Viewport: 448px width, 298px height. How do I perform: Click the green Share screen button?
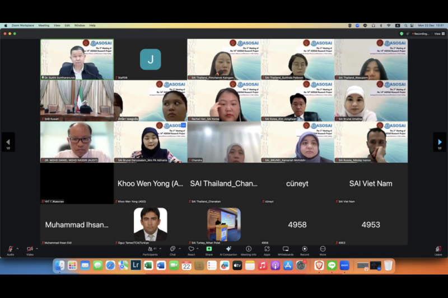click(209, 249)
